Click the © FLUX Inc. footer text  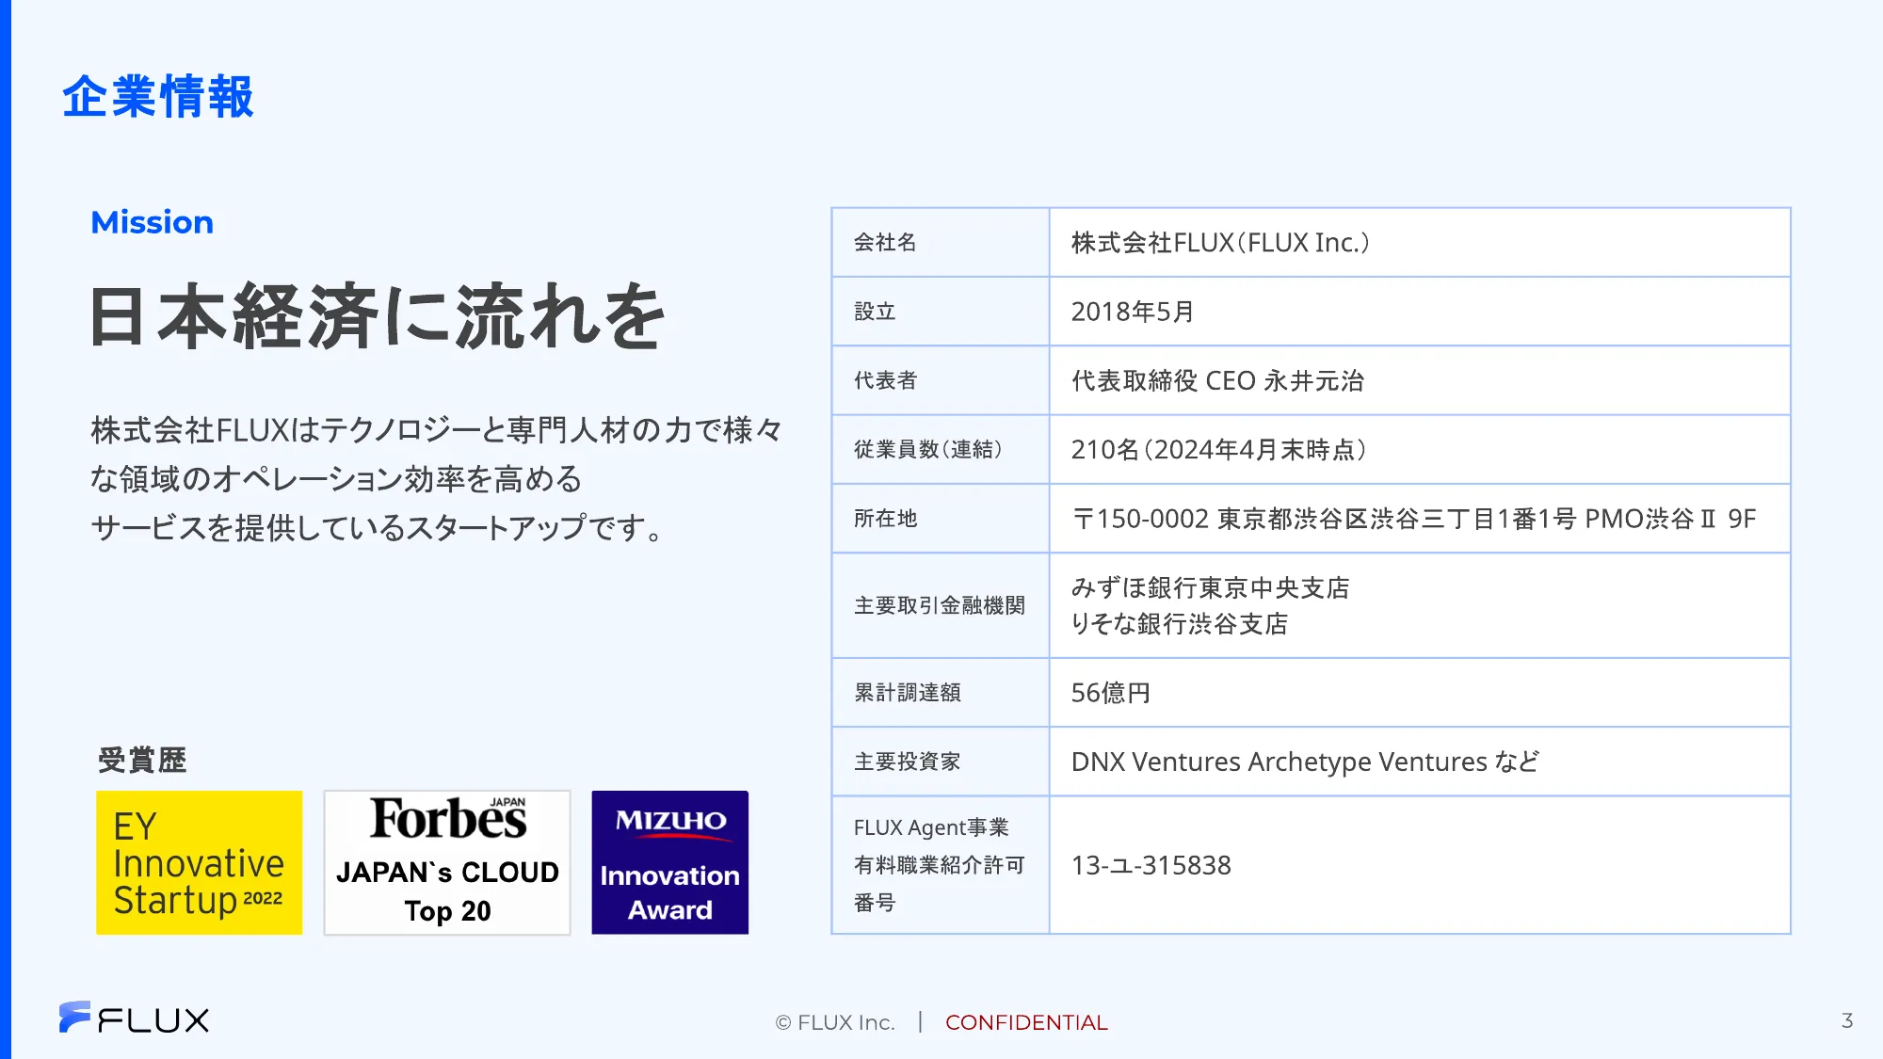(x=835, y=1022)
